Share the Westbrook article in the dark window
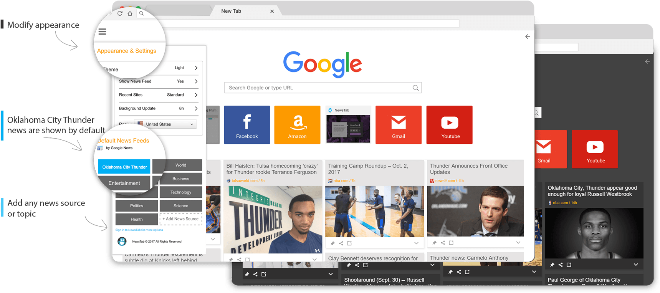 click(561, 265)
